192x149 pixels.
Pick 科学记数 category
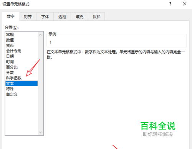pyautogui.click(x=22, y=78)
